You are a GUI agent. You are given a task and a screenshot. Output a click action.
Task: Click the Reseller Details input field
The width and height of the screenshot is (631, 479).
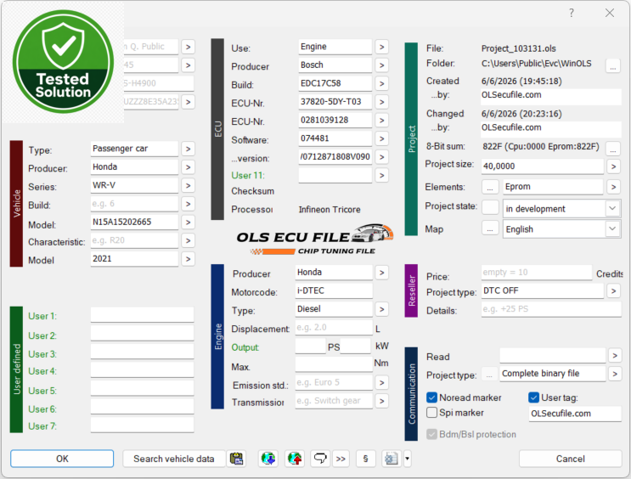[551, 309]
